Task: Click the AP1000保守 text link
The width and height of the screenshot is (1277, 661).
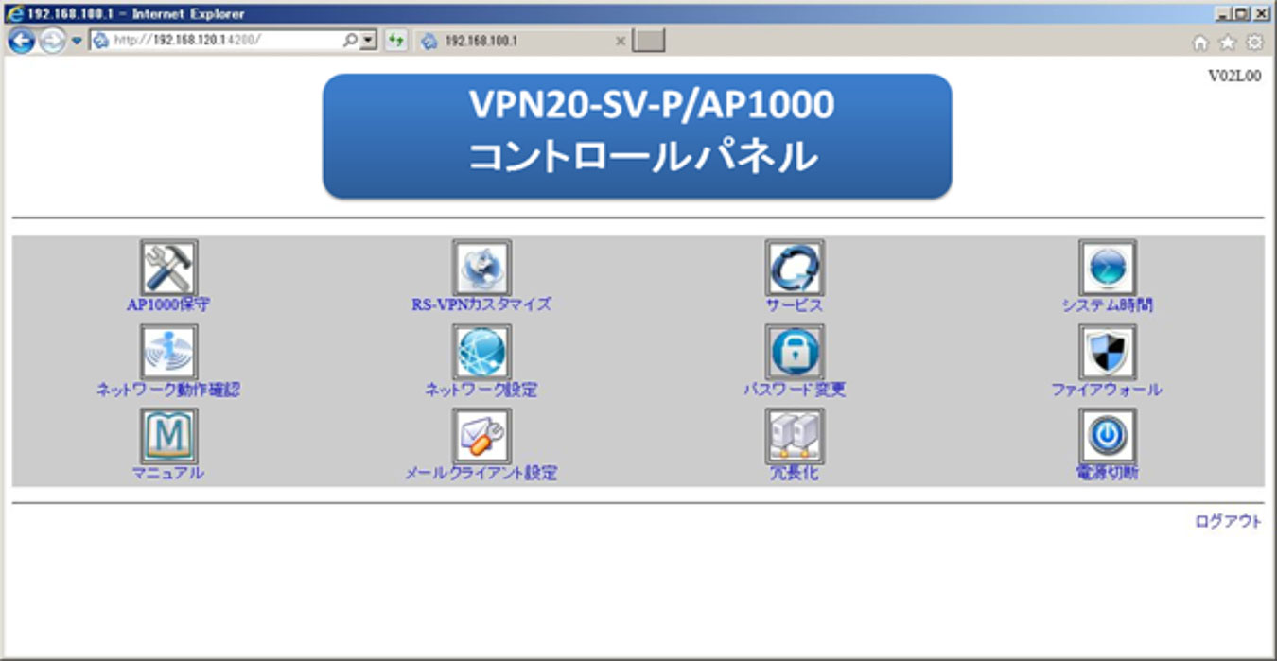Action: [x=168, y=305]
